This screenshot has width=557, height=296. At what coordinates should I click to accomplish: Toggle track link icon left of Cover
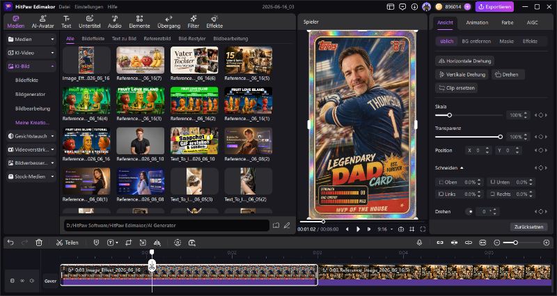pos(22,281)
